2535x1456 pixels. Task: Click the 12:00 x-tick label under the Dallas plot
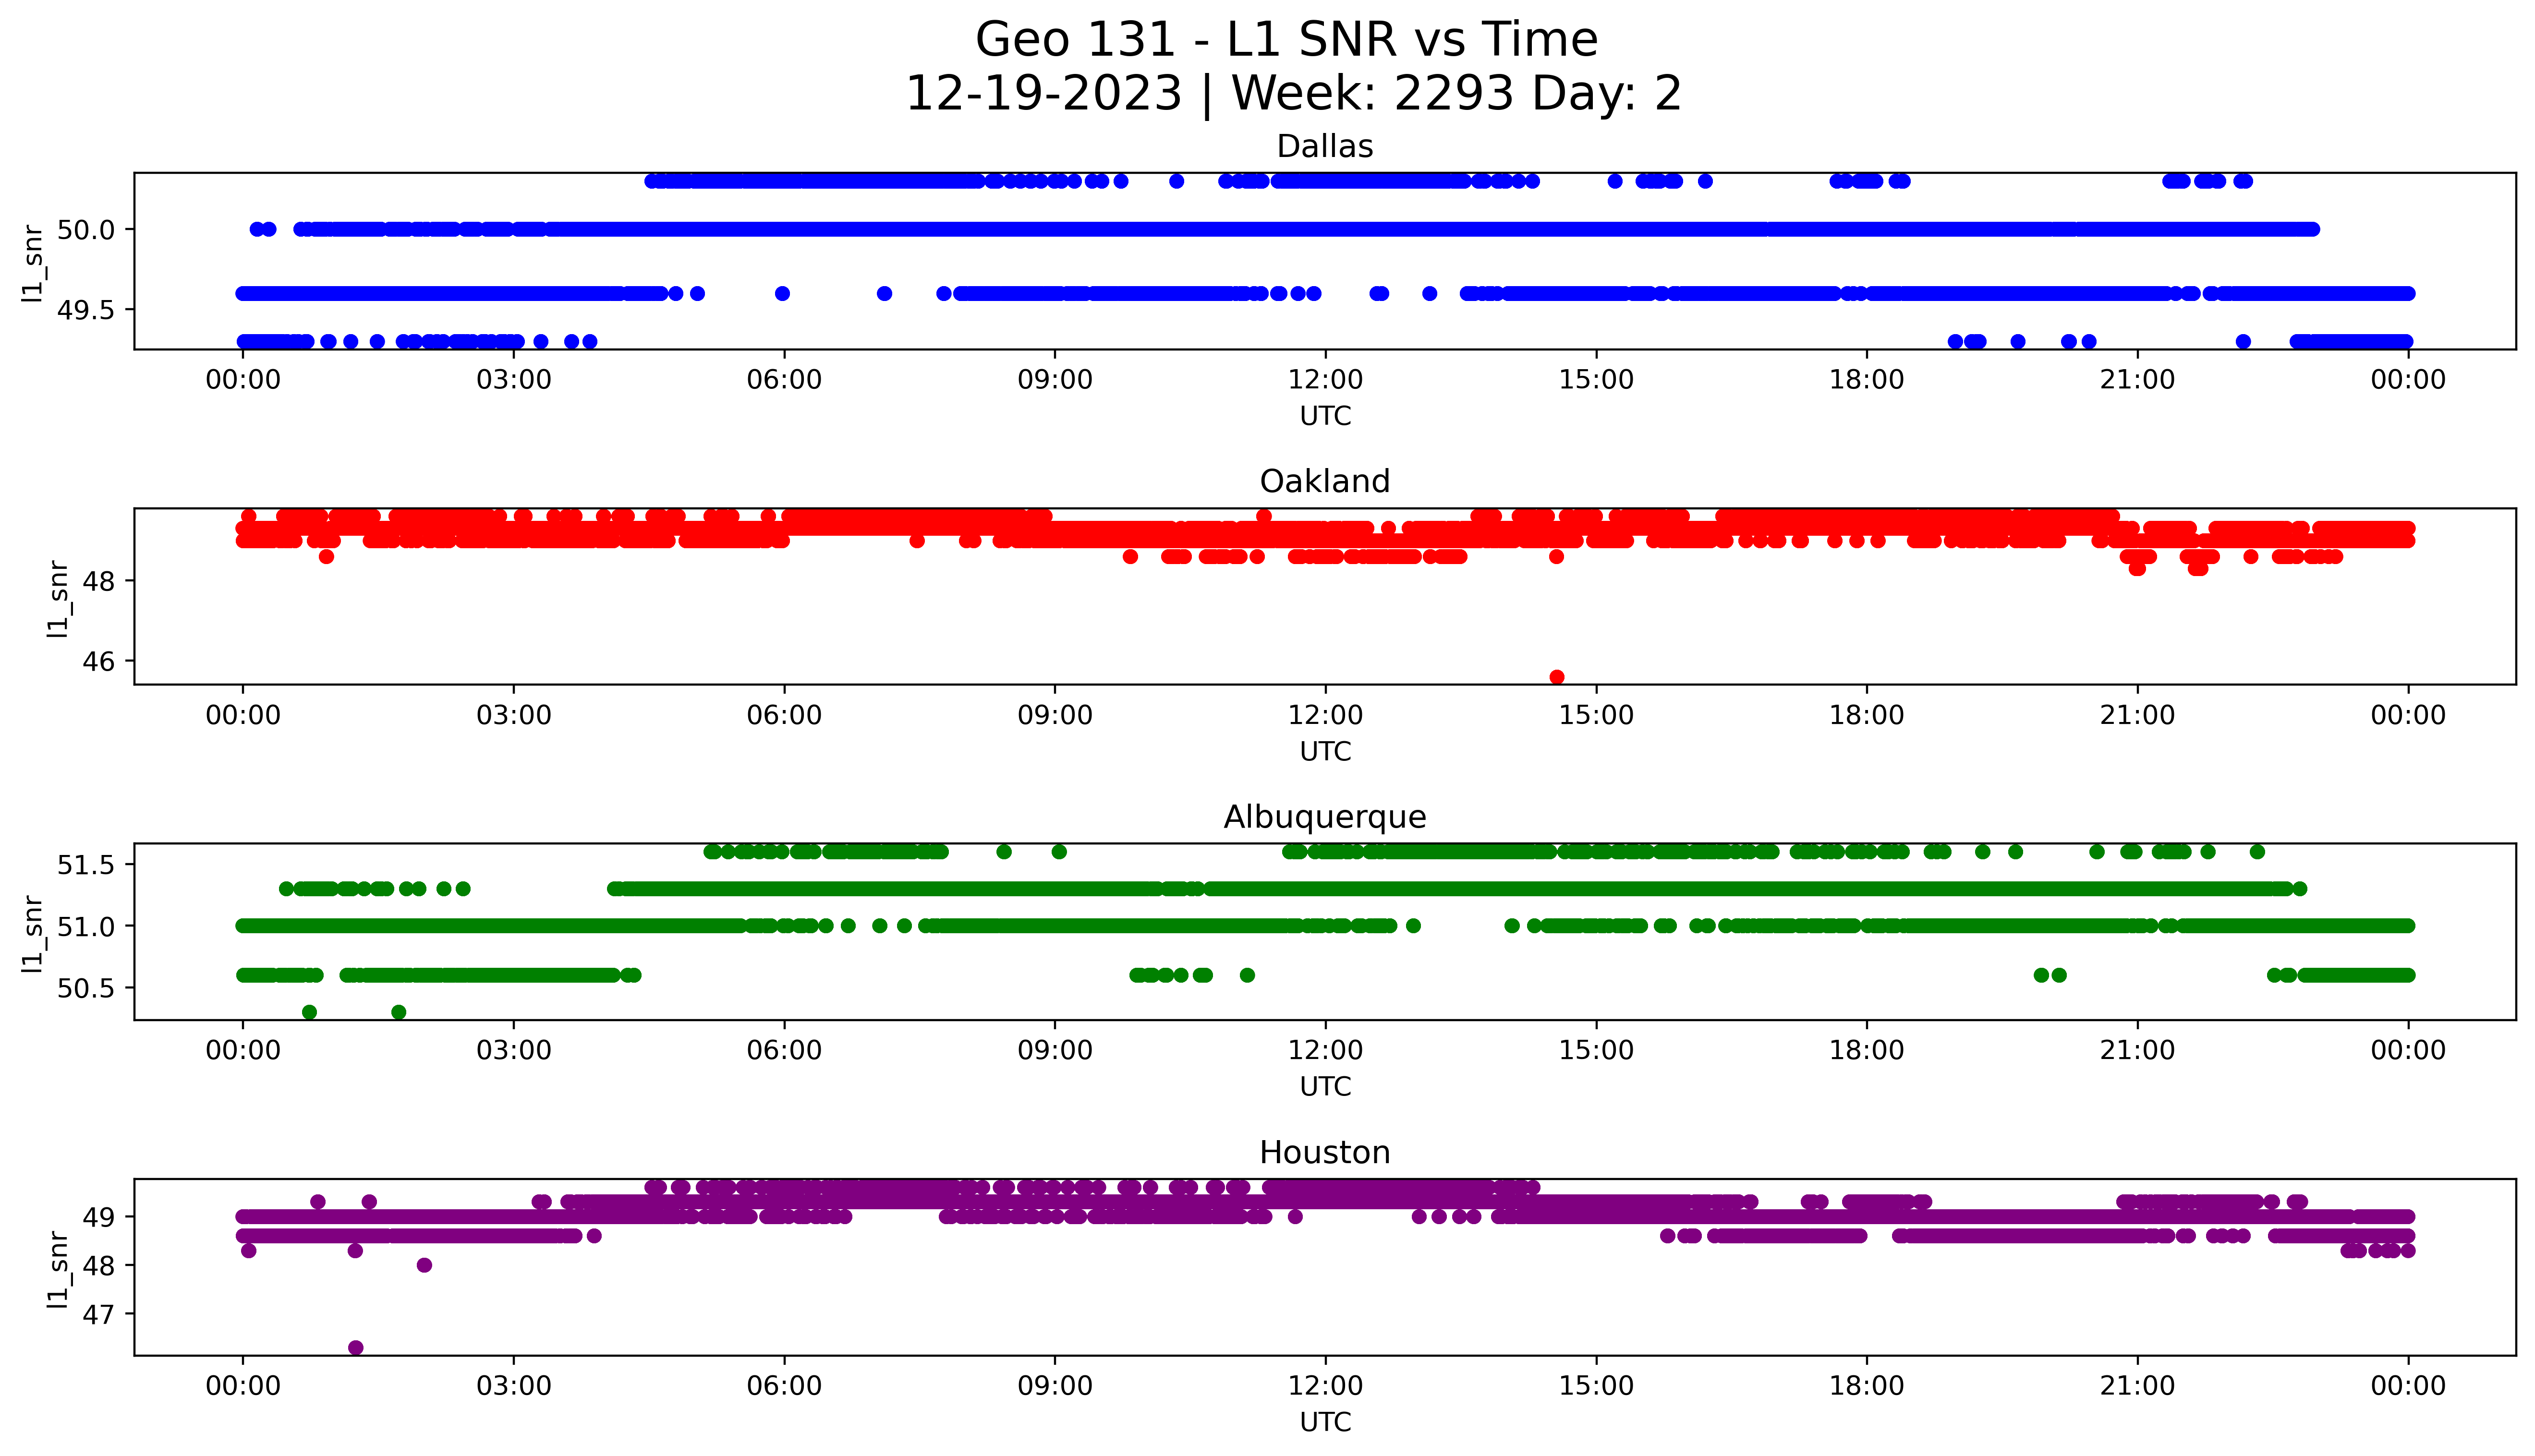point(1325,380)
